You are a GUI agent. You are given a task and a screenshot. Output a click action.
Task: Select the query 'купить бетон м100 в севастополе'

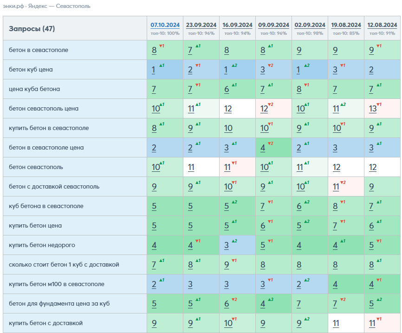57,284
